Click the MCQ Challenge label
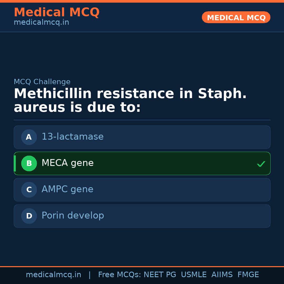The height and width of the screenshot is (284, 284). (42, 82)
